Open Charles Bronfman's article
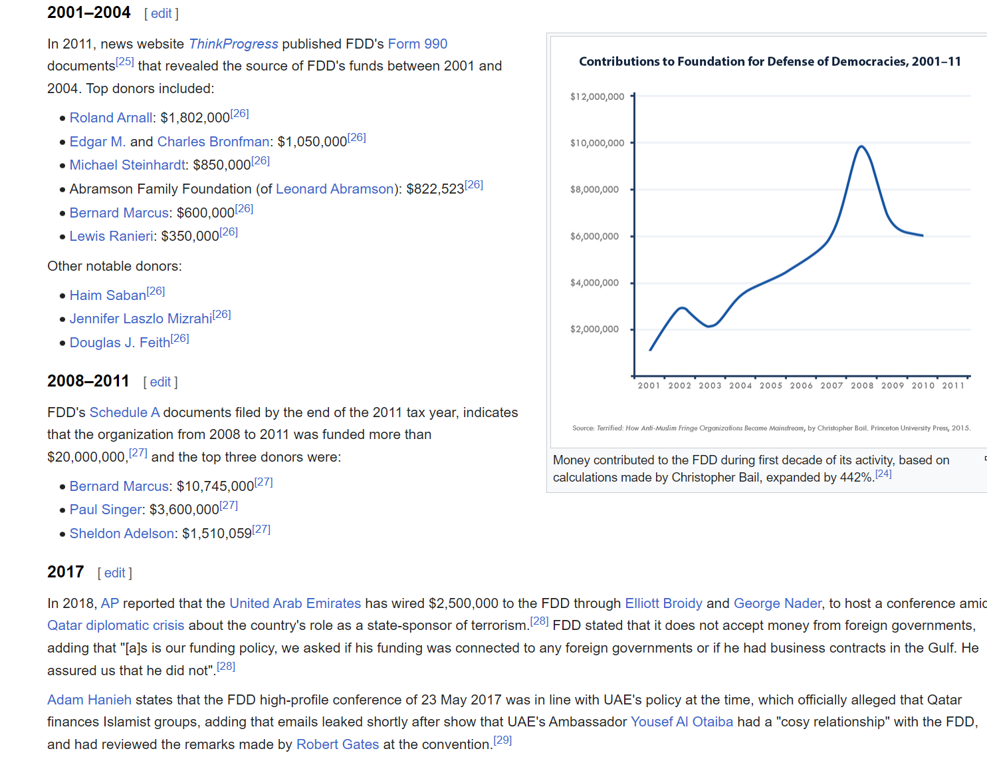Screen dimensions: 987x767 pos(213,142)
